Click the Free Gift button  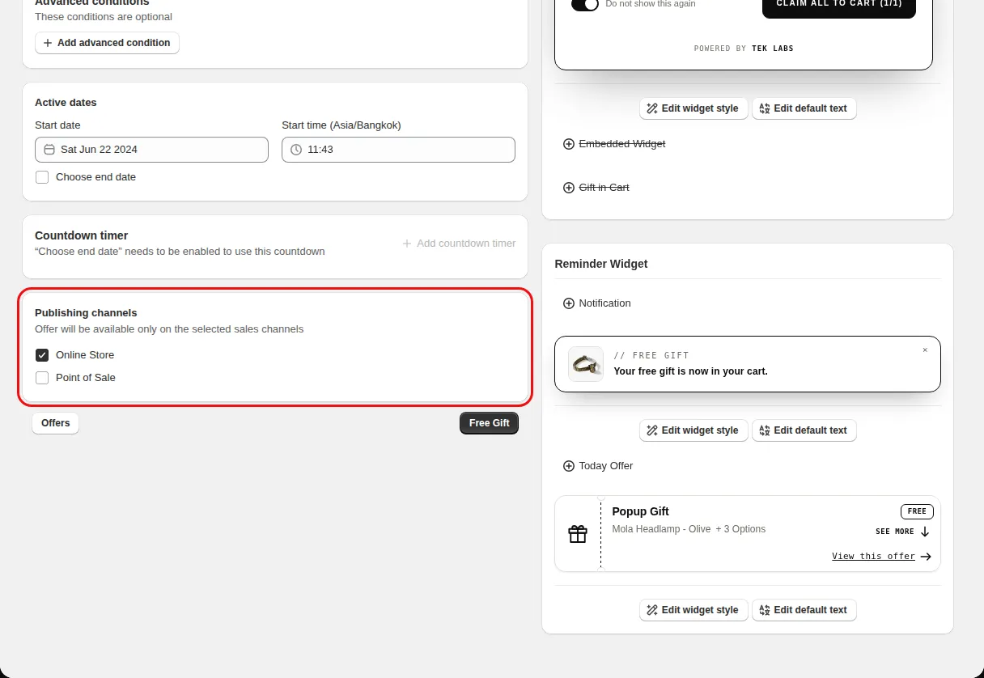pos(490,423)
